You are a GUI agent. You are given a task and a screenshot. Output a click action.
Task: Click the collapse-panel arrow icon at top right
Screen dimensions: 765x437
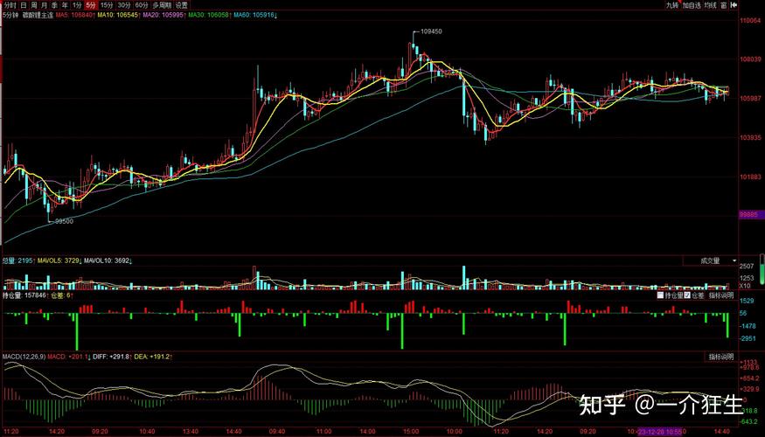pos(733,5)
